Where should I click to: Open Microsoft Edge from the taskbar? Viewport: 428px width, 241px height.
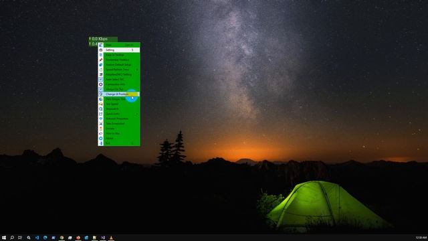tap(45, 238)
